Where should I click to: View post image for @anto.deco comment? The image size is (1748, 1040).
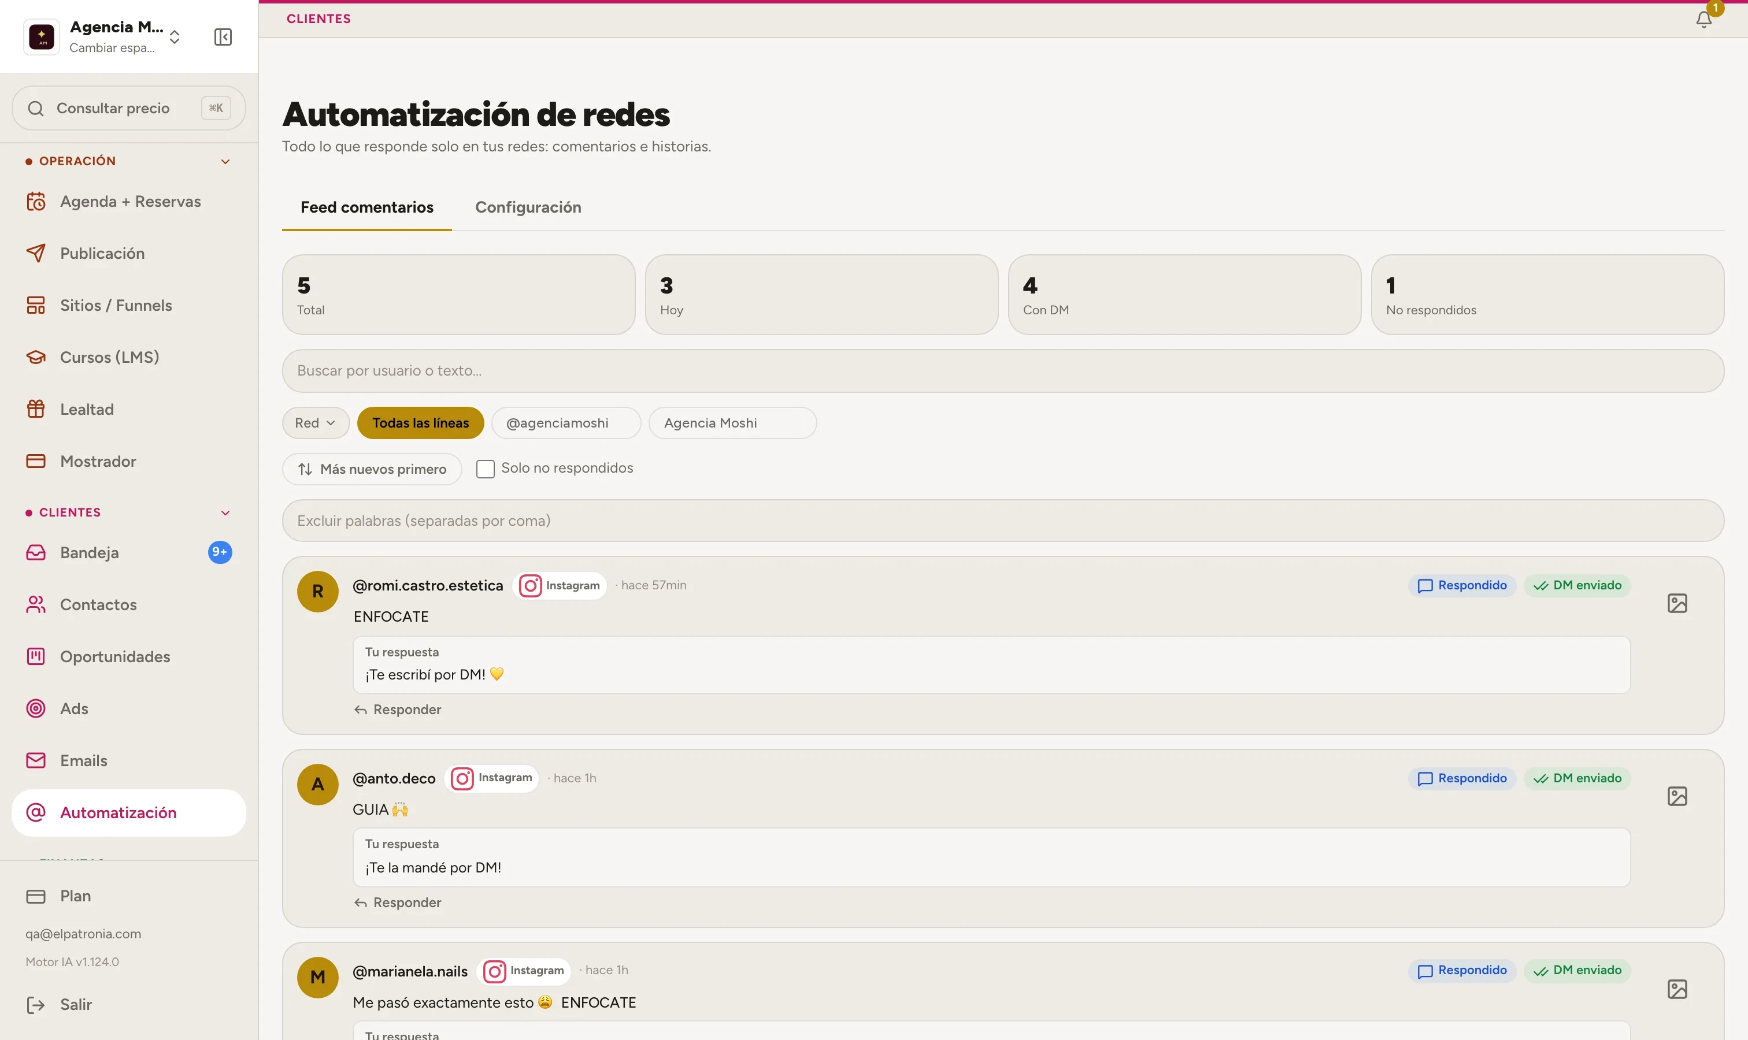coord(1677,796)
